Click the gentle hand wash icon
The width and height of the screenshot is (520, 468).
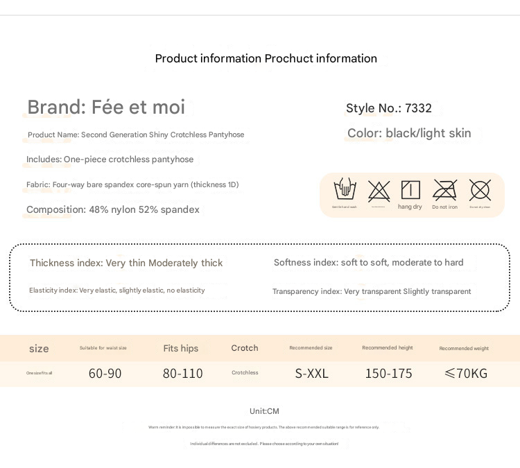[345, 189]
